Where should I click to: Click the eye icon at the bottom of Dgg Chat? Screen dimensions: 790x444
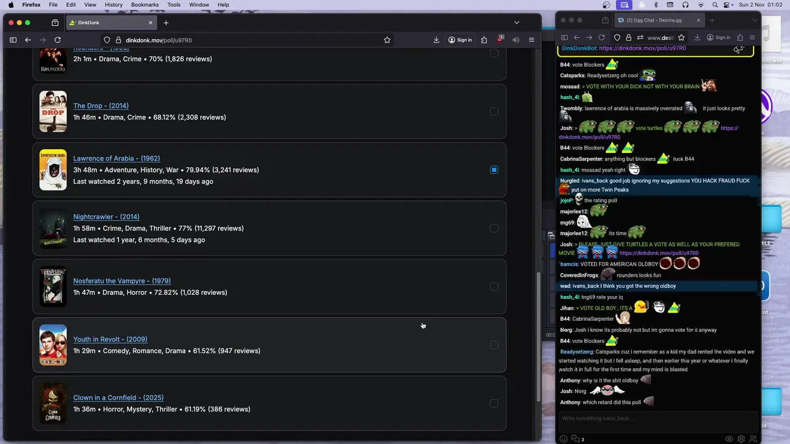729,439
